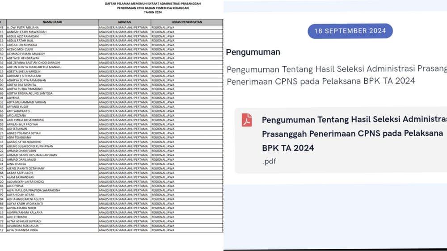Click the AFFANDI YUSUF name cell
This screenshot has width=447, height=251.
tap(18, 107)
